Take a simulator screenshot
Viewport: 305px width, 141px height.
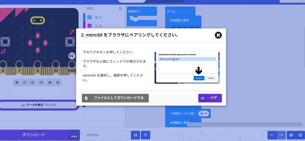50,82
